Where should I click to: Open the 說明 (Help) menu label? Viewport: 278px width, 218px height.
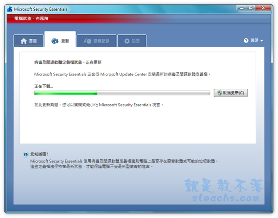coord(254,41)
